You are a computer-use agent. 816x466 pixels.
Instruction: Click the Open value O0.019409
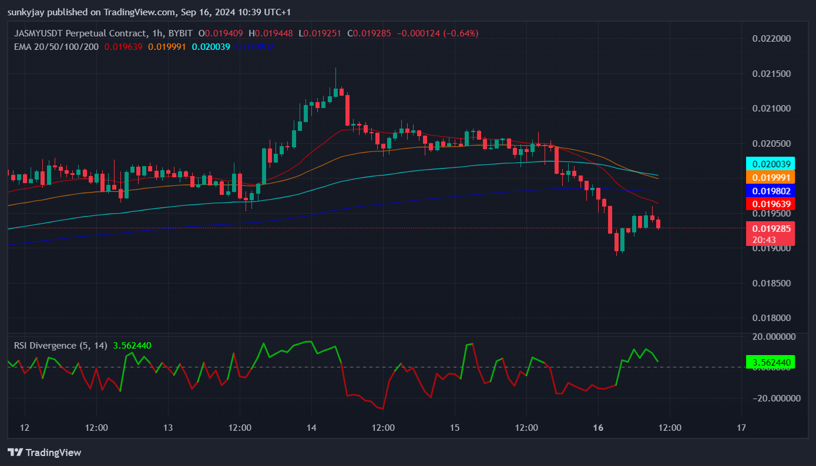tap(221, 33)
